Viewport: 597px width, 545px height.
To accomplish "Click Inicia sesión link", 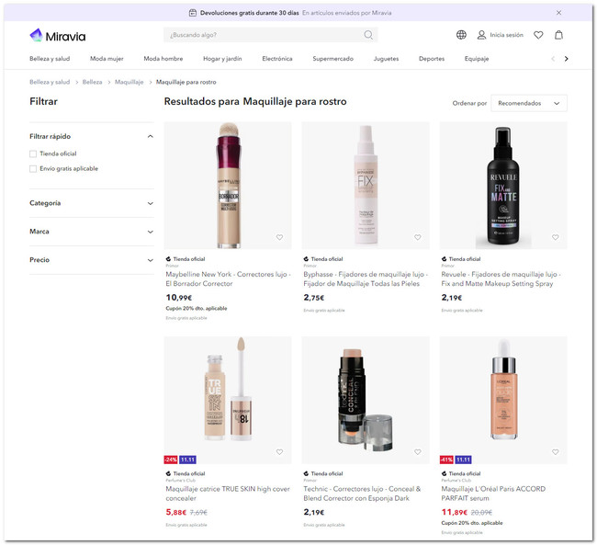I will tap(506, 35).
